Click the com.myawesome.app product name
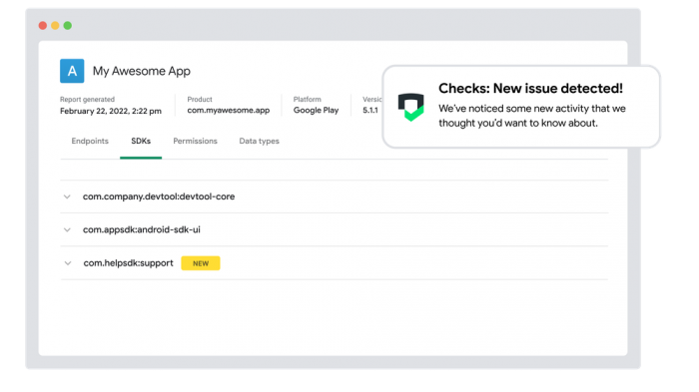Viewport: 699px width, 392px height. point(229,110)
